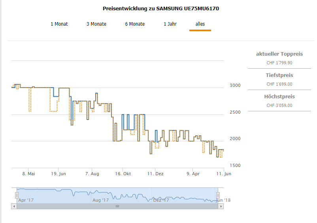Click the scrollbar thumb grip below navigator
Viewport: 317px width, 223px height.
tap(117, 206)
